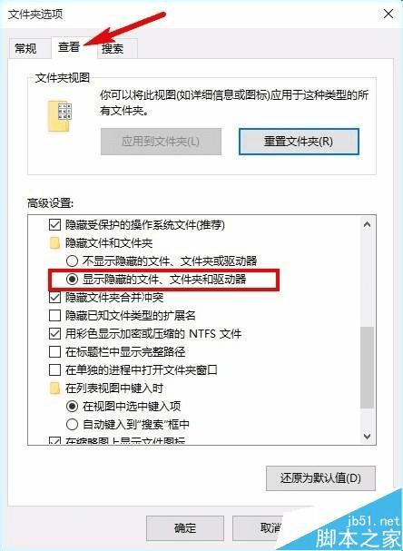Viewport: 403px width, 551px height.
Task: Click 还原为默认值(D) button
Action: (x=320, y=478)
